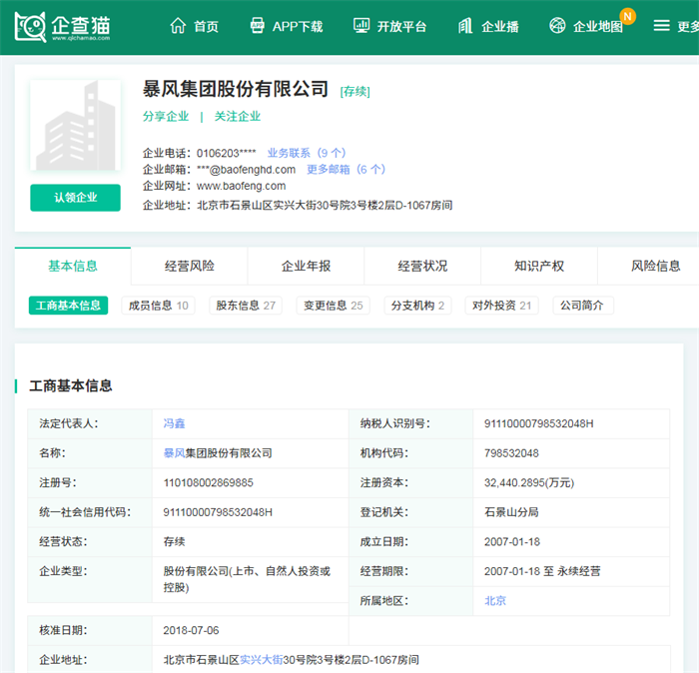
Task: Click company title 暴风集团股份有限公司
Action: point(236,89)
